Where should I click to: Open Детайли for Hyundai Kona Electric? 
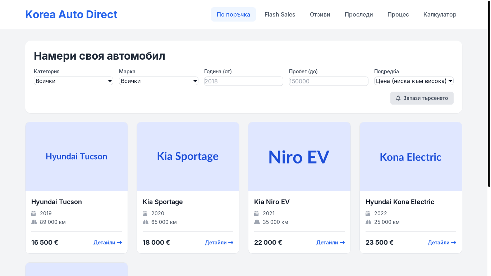coord(442,243)
